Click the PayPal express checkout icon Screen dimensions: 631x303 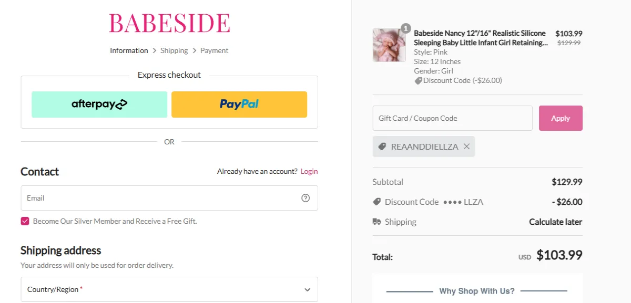239,104
